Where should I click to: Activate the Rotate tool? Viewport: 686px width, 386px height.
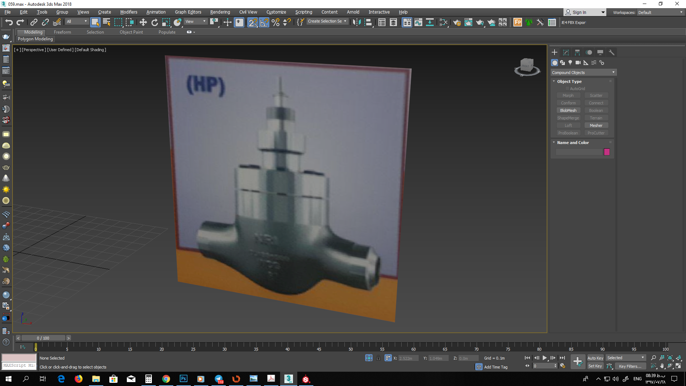point(154,23)
